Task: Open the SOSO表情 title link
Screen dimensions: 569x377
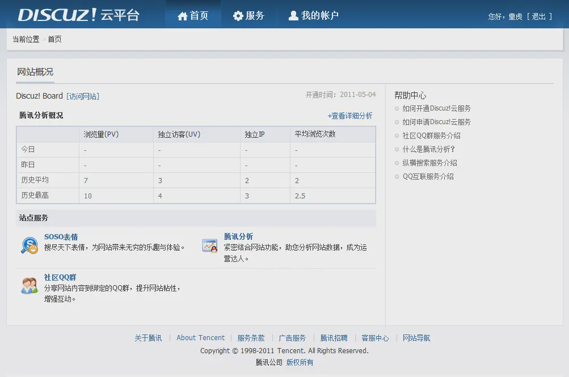Action: tap(61, 237)
